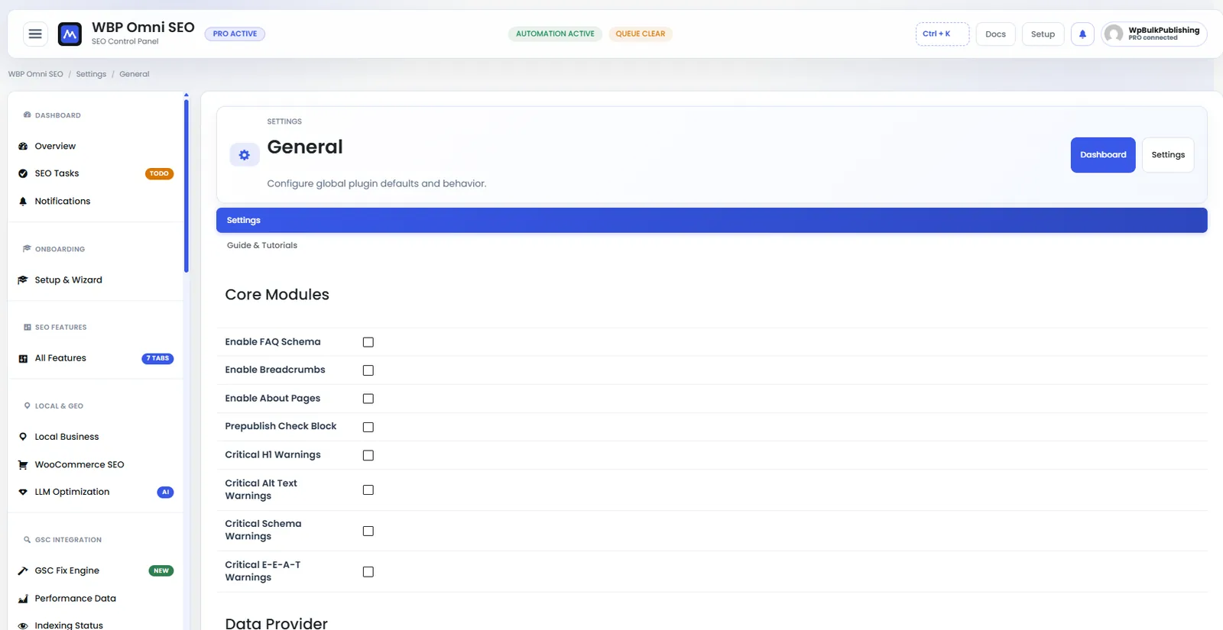
Task: Click the Setup button in top bar
Action: click(1043, 34)
